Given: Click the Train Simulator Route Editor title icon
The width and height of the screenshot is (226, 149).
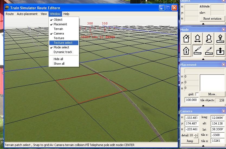Looking at the screenshot, I should tap(7, 8).
